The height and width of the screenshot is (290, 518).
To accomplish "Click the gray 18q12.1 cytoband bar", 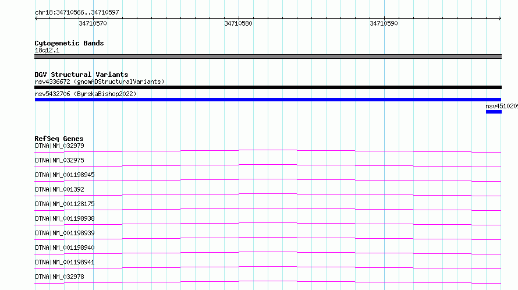I will pos(268,56).
